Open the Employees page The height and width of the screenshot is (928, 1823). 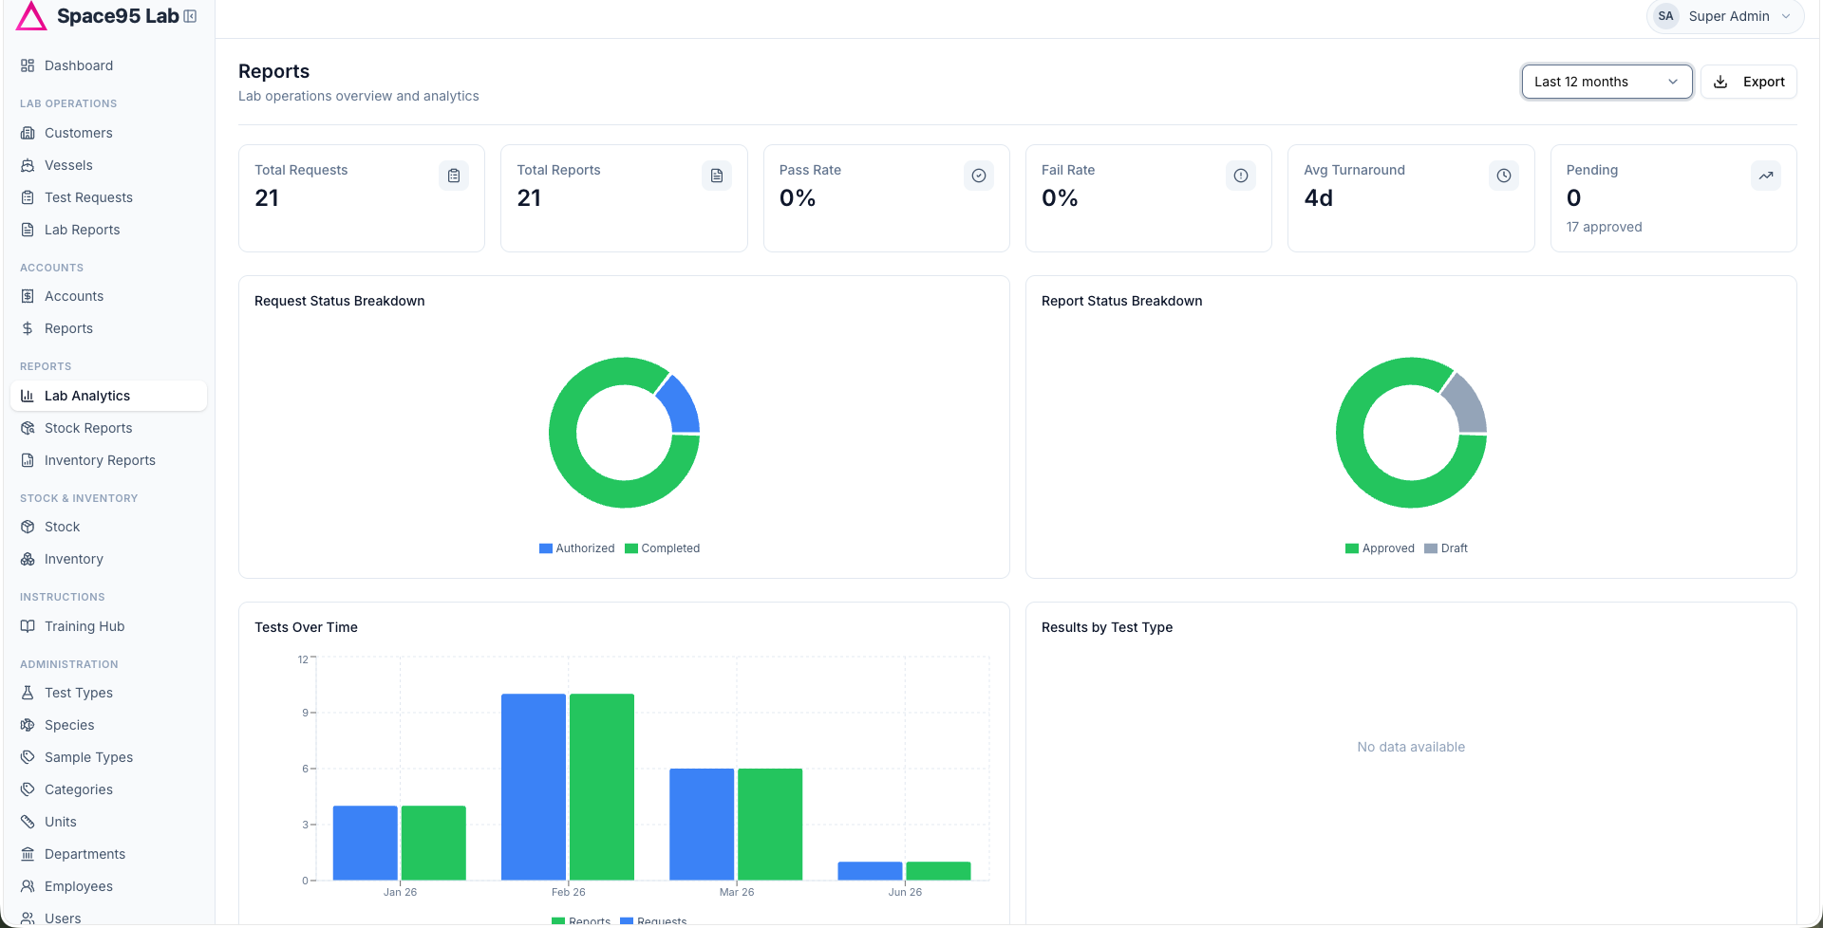(108, 886)
